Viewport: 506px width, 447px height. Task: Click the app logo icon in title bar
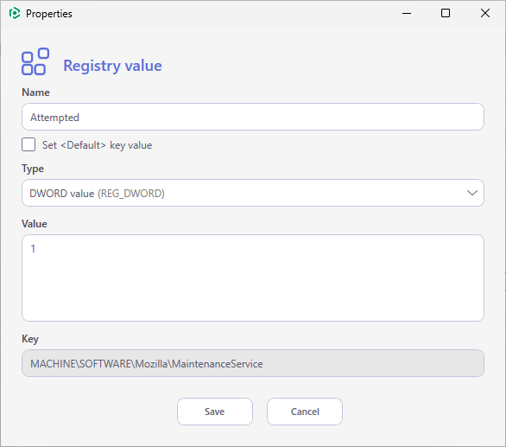pos(15,14)
